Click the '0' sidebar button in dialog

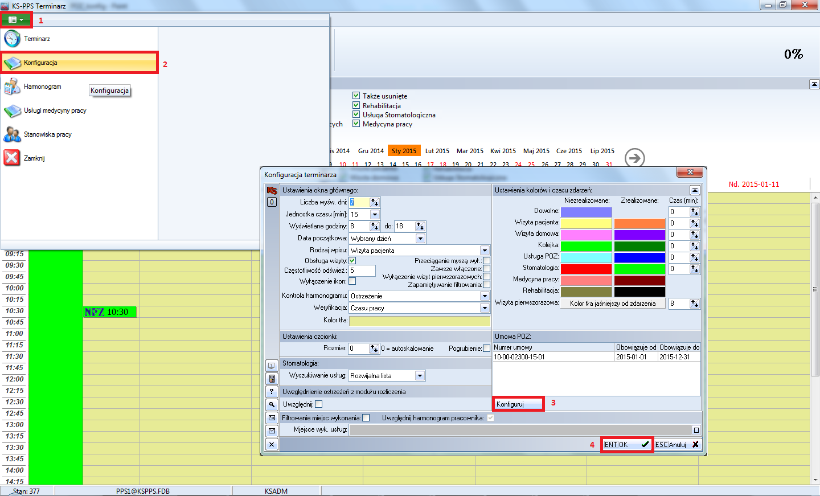pyautogui.click(x=272, y=202)
